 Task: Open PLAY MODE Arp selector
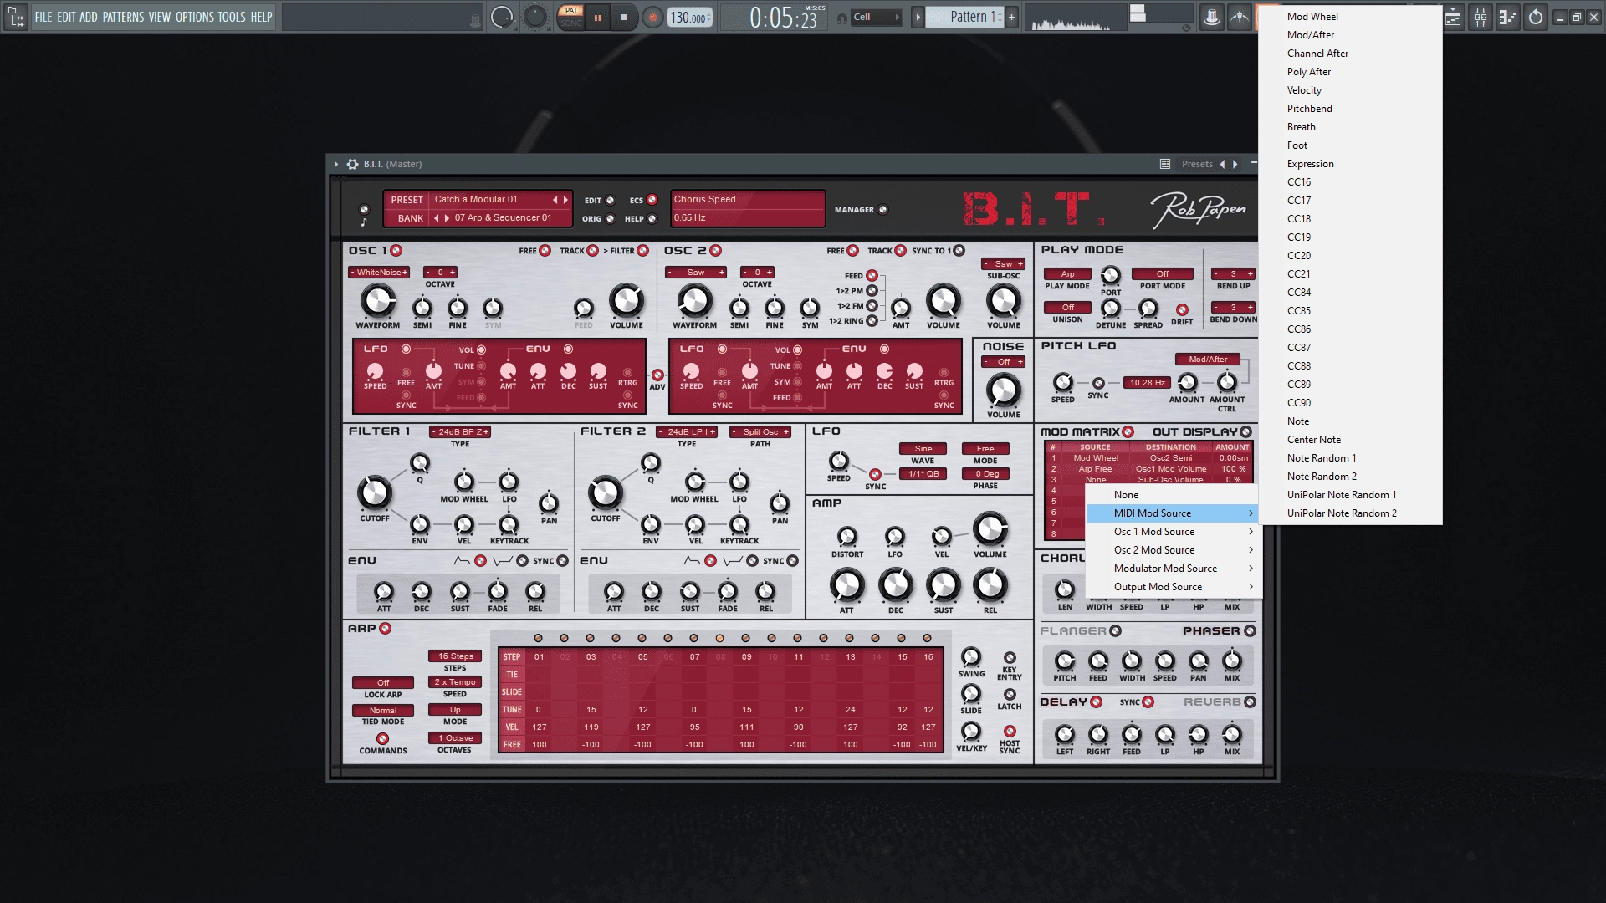1067,274
